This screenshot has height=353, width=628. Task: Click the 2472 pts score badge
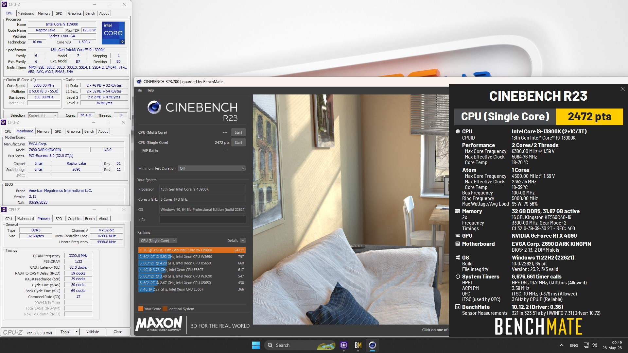coord(589,117)
